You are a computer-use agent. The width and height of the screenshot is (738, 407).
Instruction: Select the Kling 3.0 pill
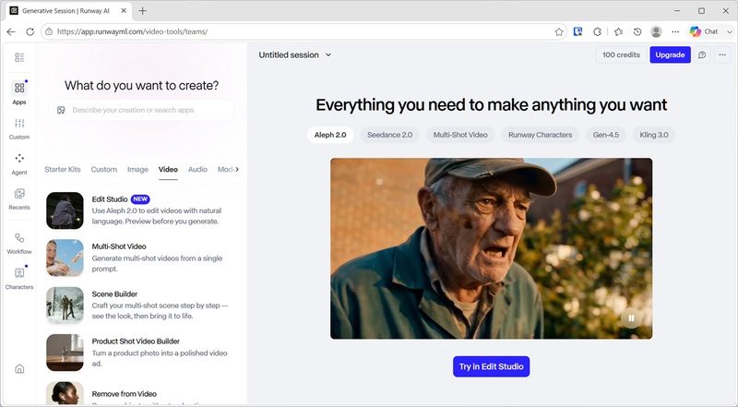pos(654,135)
